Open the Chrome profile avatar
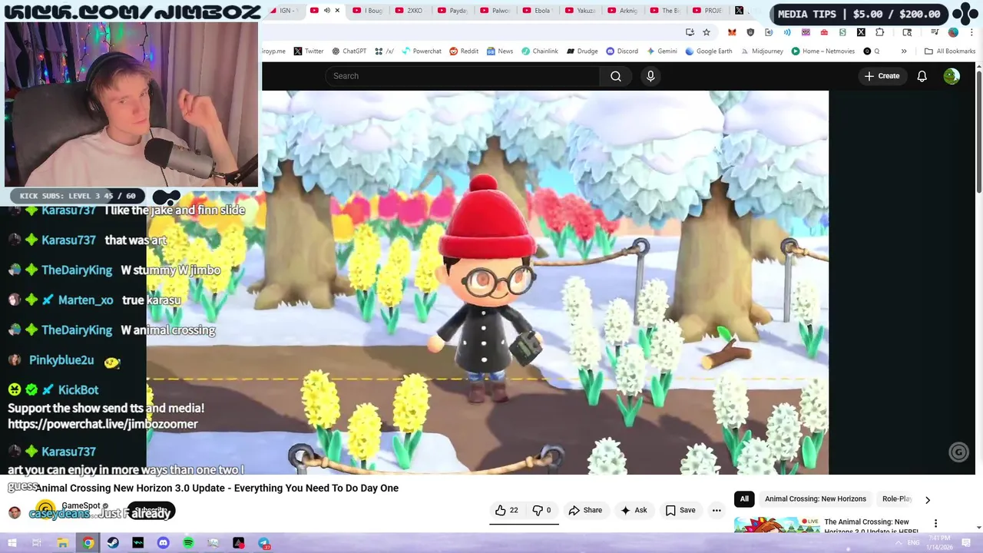Viewport: 983px width, 553px height. pos(953,32)
